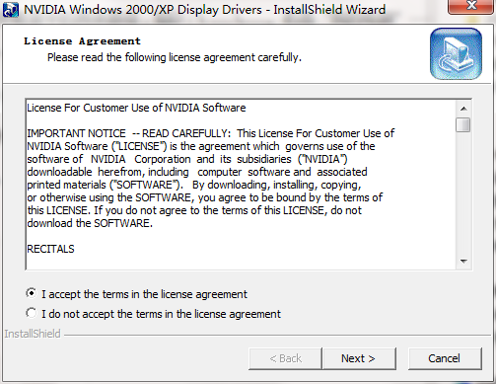
Task: Click the scrollbar down arrow in license box
Action: [x=463, y=262]
